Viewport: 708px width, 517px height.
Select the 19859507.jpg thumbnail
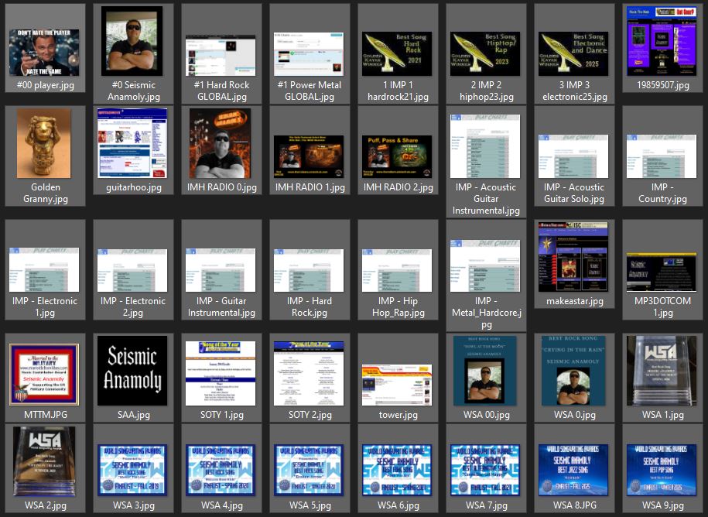pos(662,41)
